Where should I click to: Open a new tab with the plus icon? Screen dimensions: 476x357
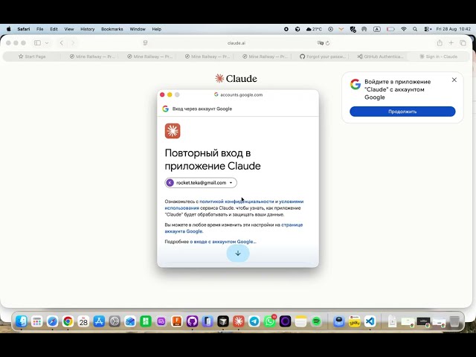[x=451, y=43]
